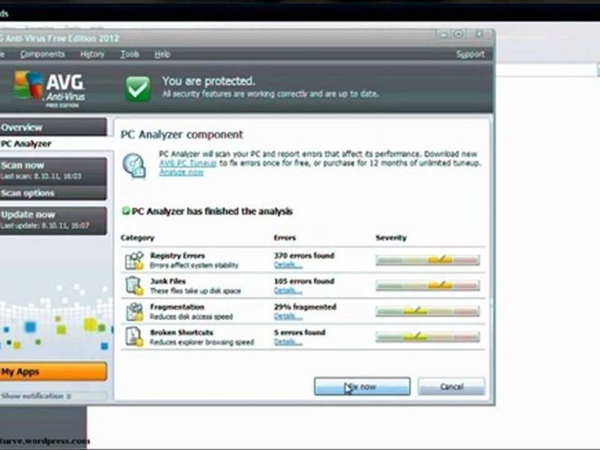Click the green protected checkmark icon

[137, 88]
